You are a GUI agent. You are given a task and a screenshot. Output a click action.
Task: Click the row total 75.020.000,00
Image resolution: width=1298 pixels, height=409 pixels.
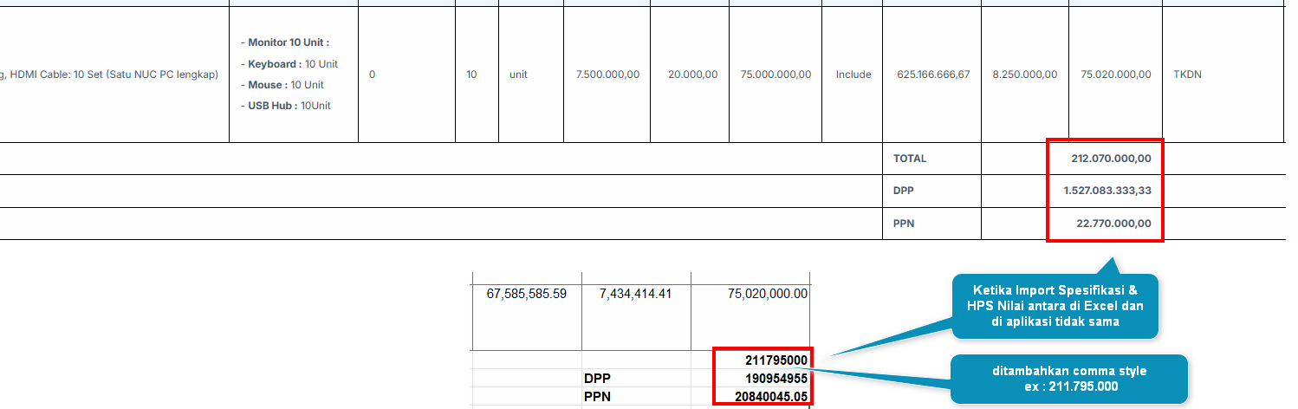tap(1116, 75)
